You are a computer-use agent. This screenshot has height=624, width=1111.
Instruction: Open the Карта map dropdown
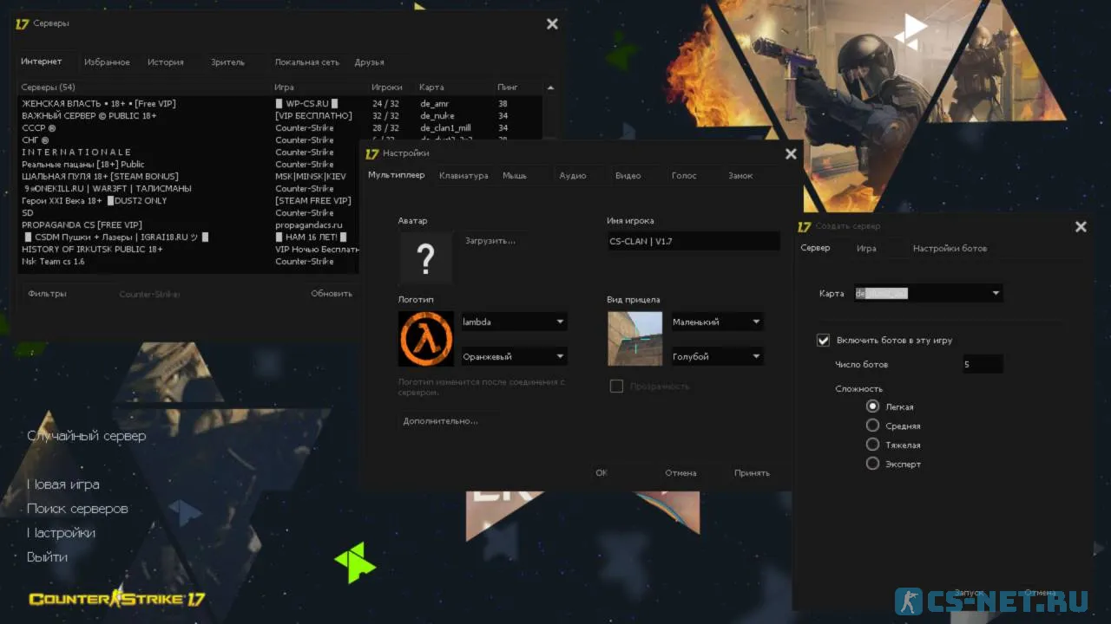click(x=928, y=294)
